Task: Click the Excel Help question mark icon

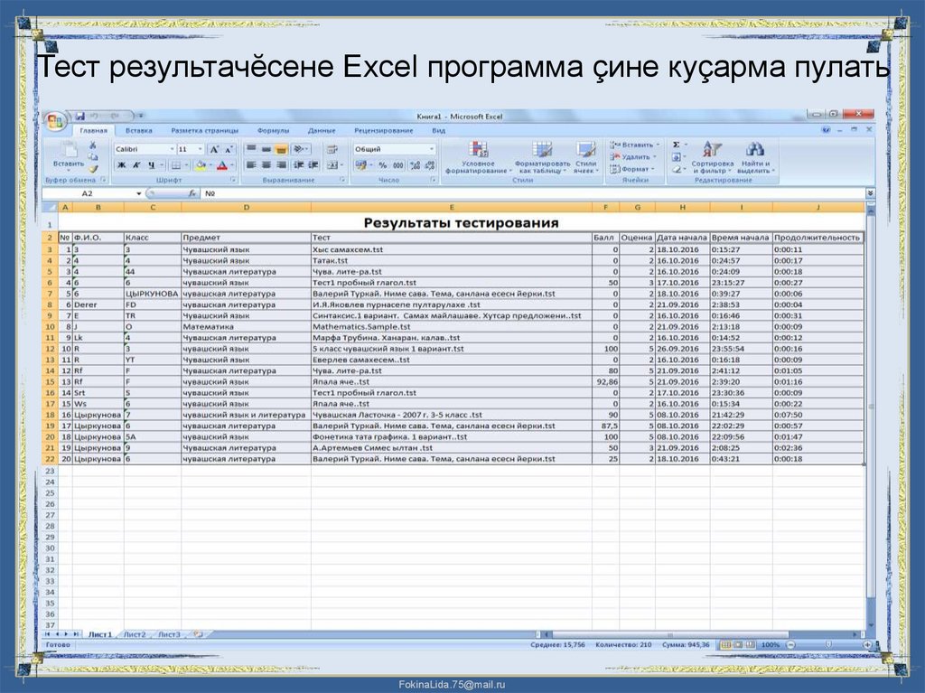Action: coord(827,130)
